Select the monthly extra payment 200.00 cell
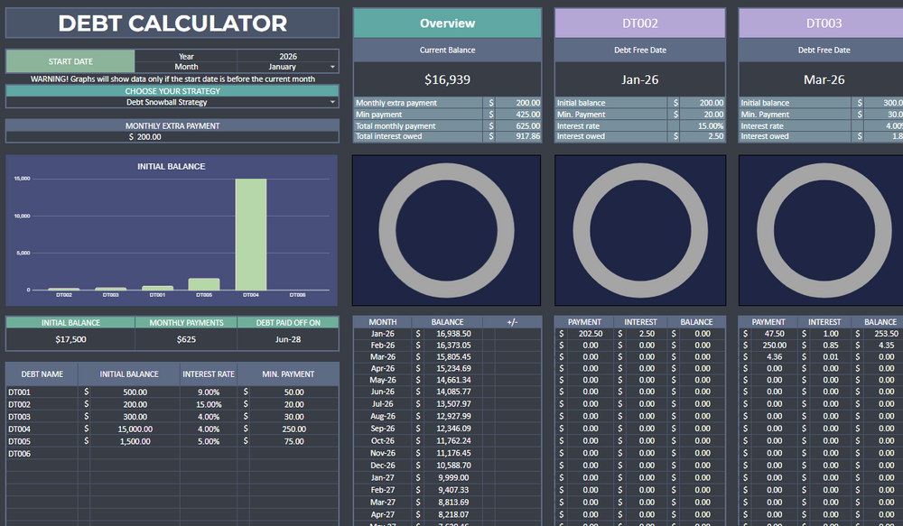 coord(172,137)
